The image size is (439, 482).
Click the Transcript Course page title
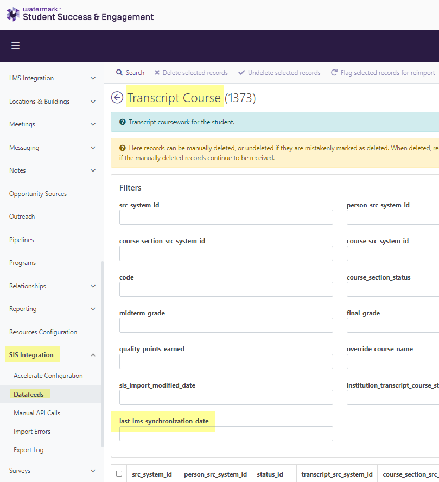click(x=174, y=98)
